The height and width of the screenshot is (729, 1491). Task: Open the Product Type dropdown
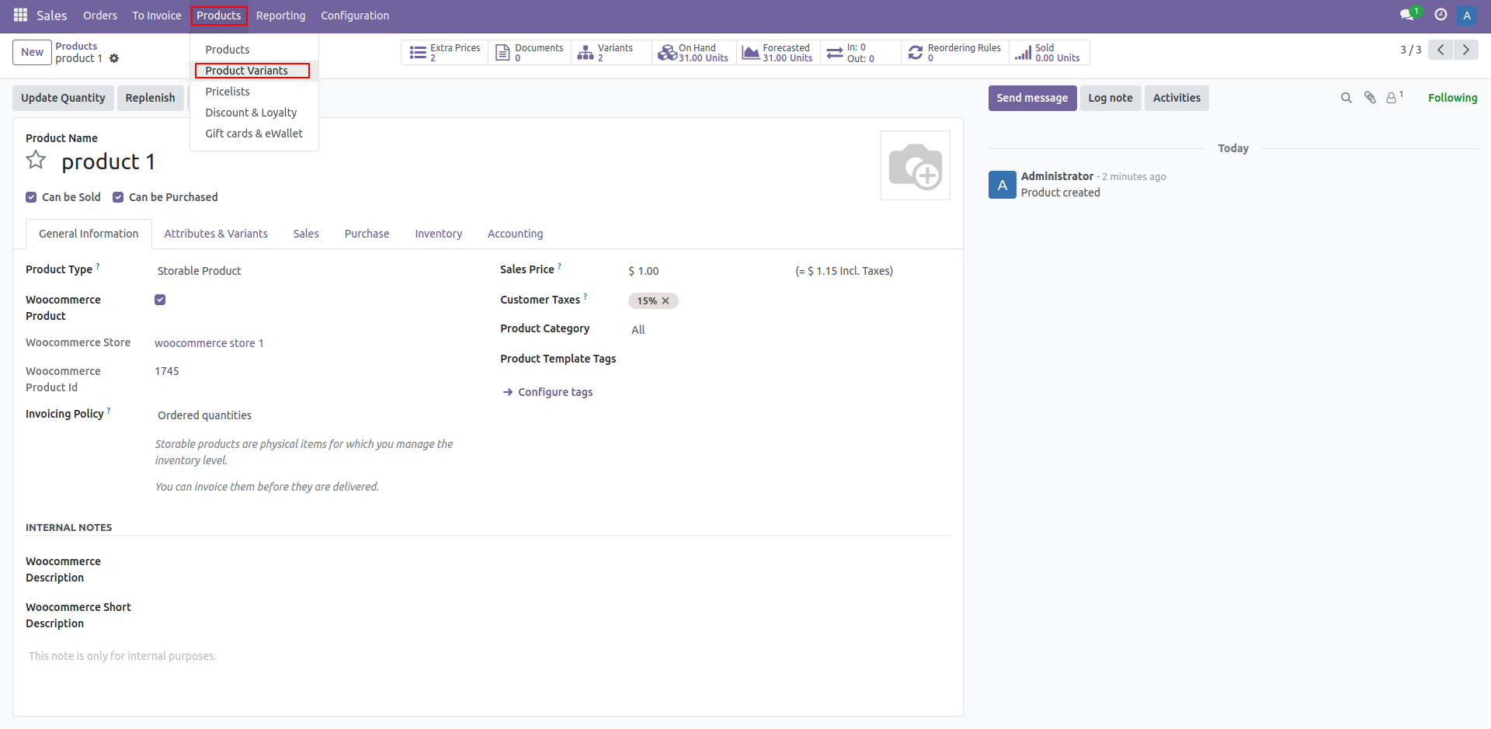coord(311,271)
